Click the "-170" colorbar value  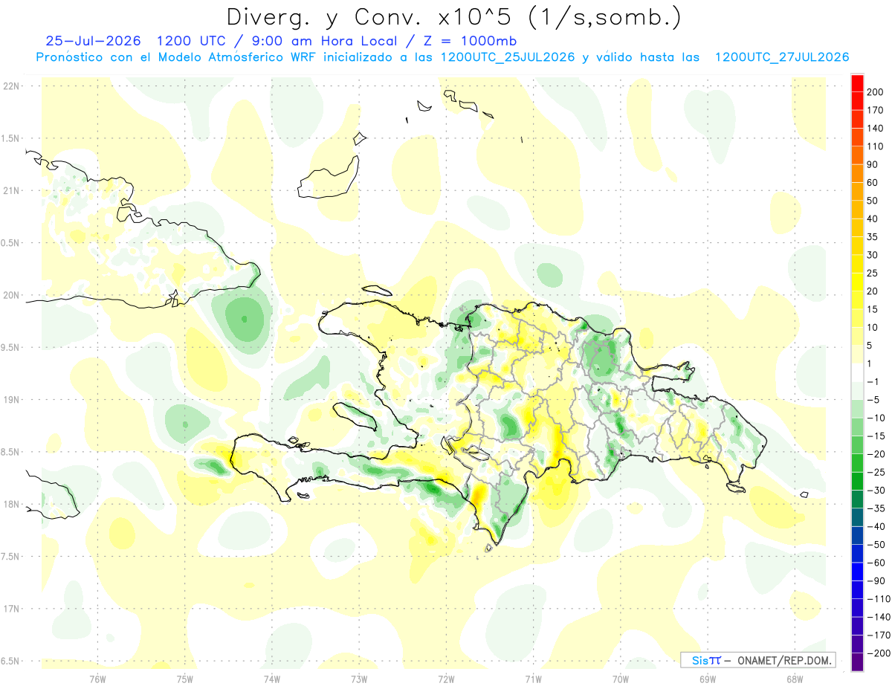pos(878,635)
